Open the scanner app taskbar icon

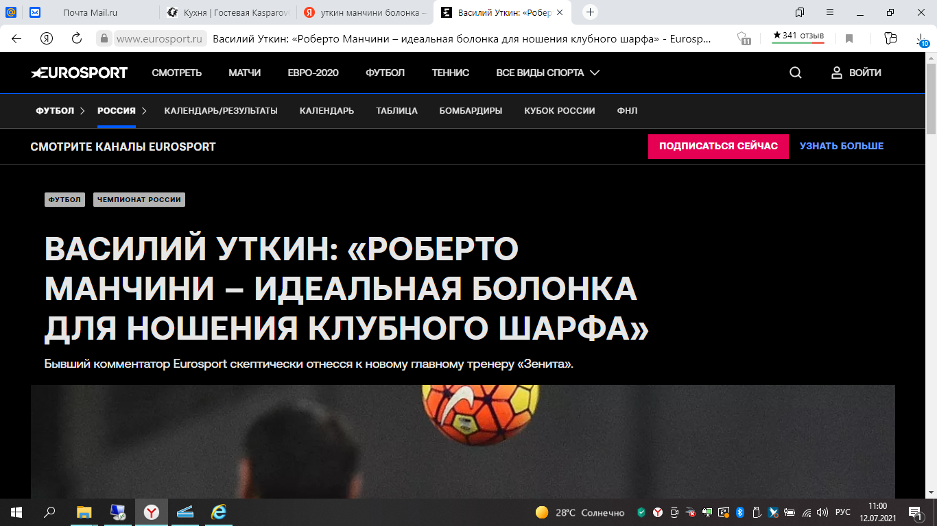[185, 512]
